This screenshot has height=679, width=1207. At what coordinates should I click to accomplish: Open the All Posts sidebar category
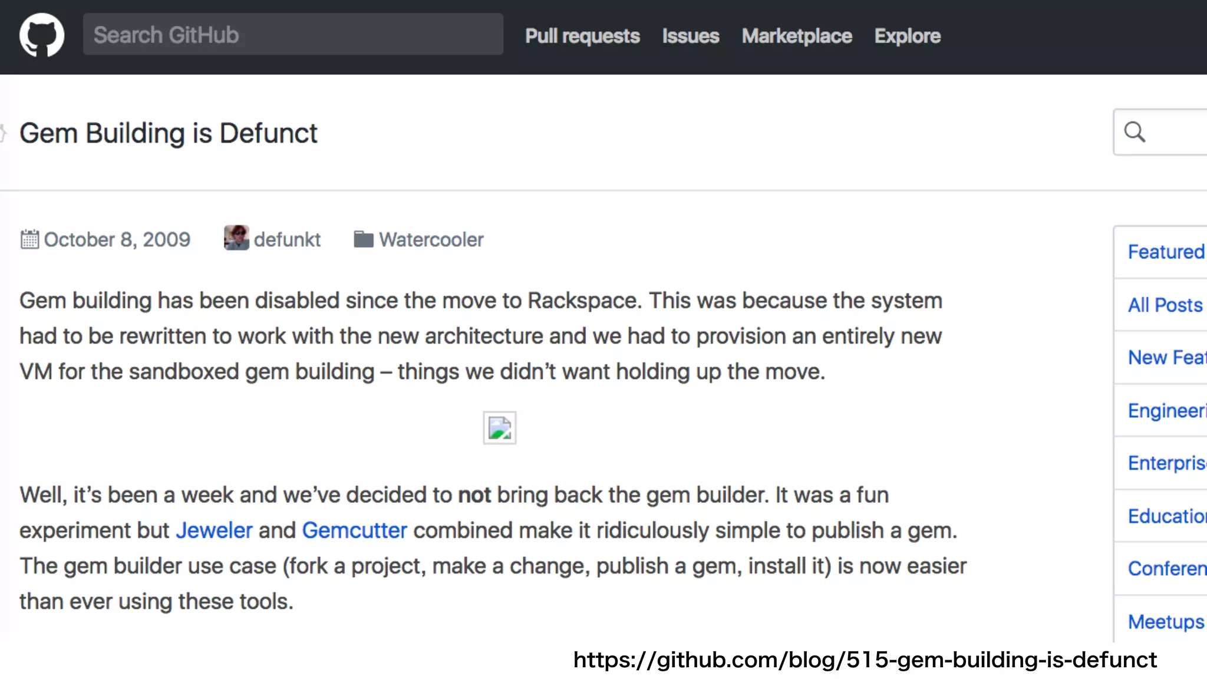(1161, 305)
